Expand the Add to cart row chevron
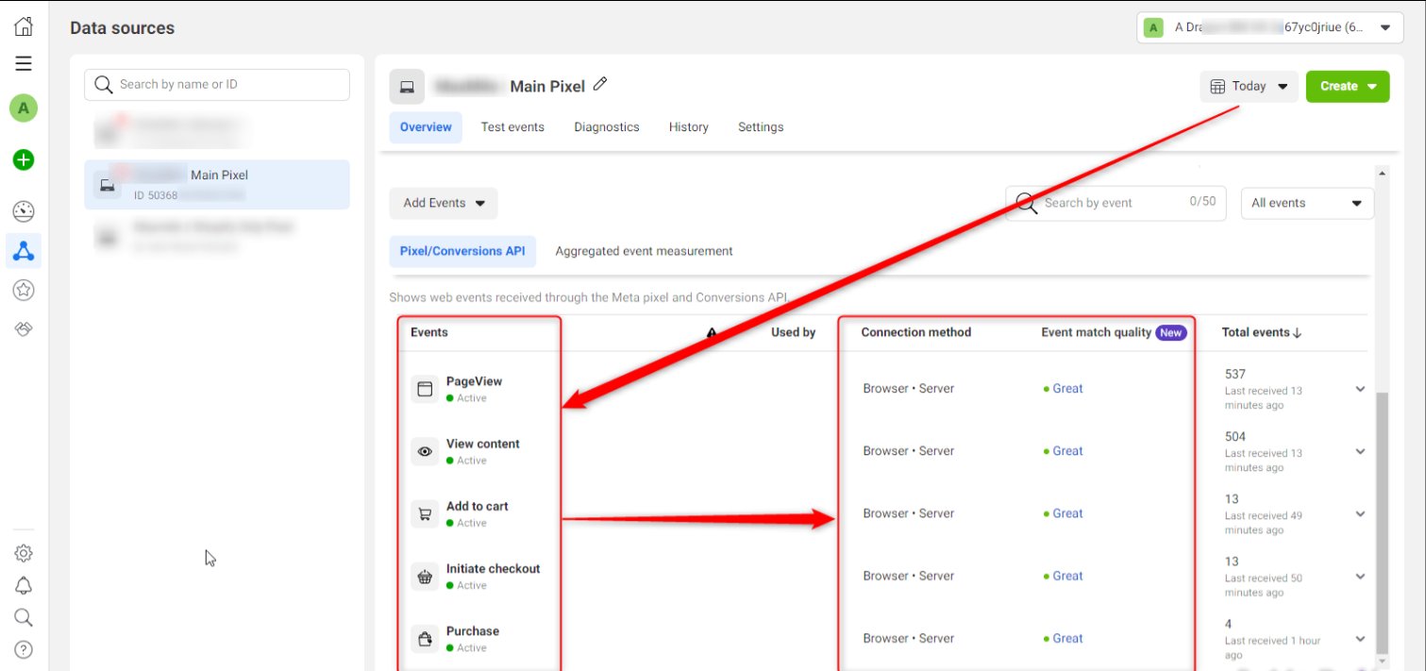Screen dimensions: 1426x671 (1360, 513)
